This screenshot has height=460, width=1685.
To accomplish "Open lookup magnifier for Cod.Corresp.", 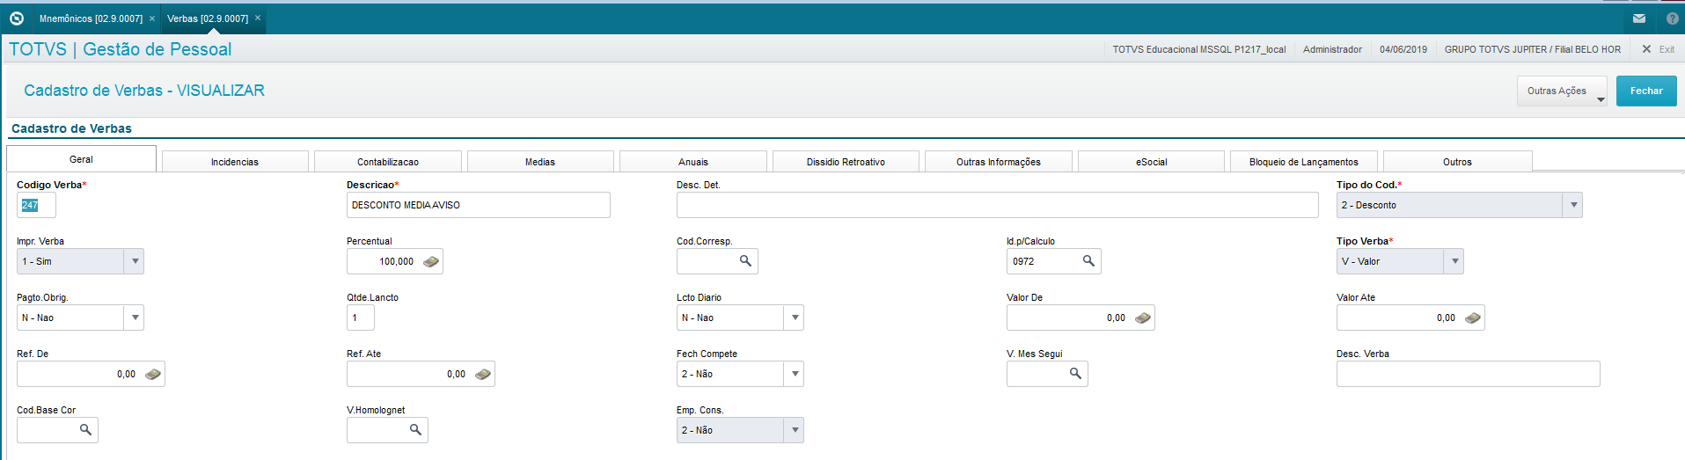I will (x=745, y=261).
